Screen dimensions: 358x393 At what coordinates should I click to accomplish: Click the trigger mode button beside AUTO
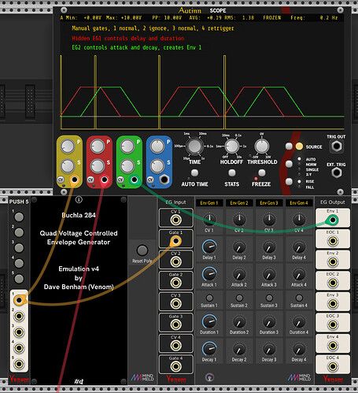click(x=289, y=164)
